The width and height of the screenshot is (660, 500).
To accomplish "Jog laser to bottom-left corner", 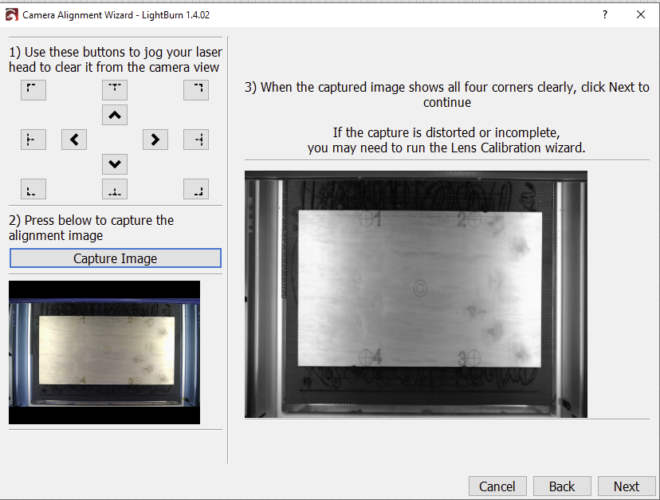I will [x=33, y=189].
